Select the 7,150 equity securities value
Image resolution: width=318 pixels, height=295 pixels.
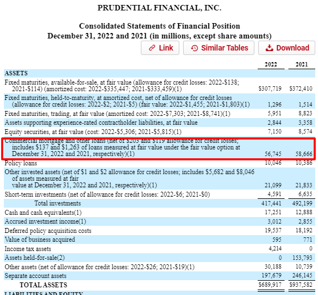click(x=275, y=131)
